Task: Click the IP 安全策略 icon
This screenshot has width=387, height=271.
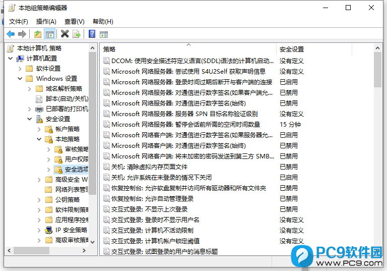Action: click(48, 230)
